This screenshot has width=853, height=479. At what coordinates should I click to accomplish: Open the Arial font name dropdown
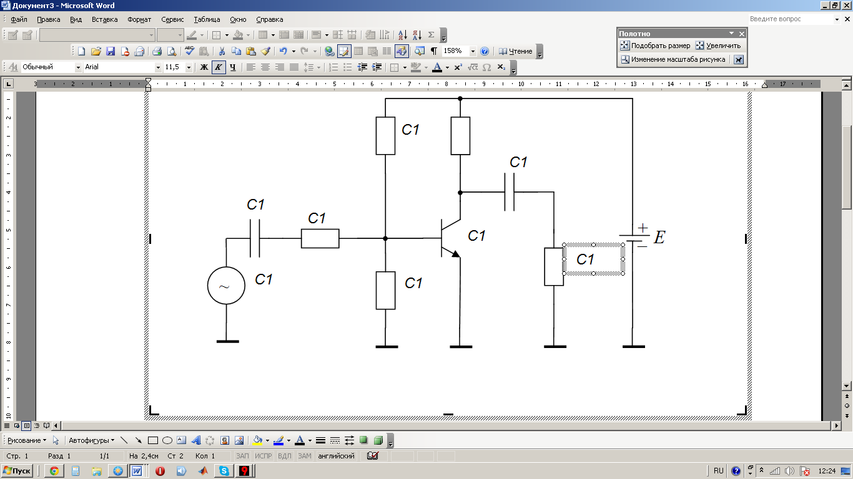(159, 67)
